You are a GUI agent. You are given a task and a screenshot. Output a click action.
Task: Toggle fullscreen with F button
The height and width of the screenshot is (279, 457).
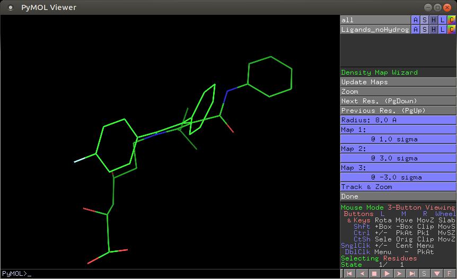[x=450, y=274]
